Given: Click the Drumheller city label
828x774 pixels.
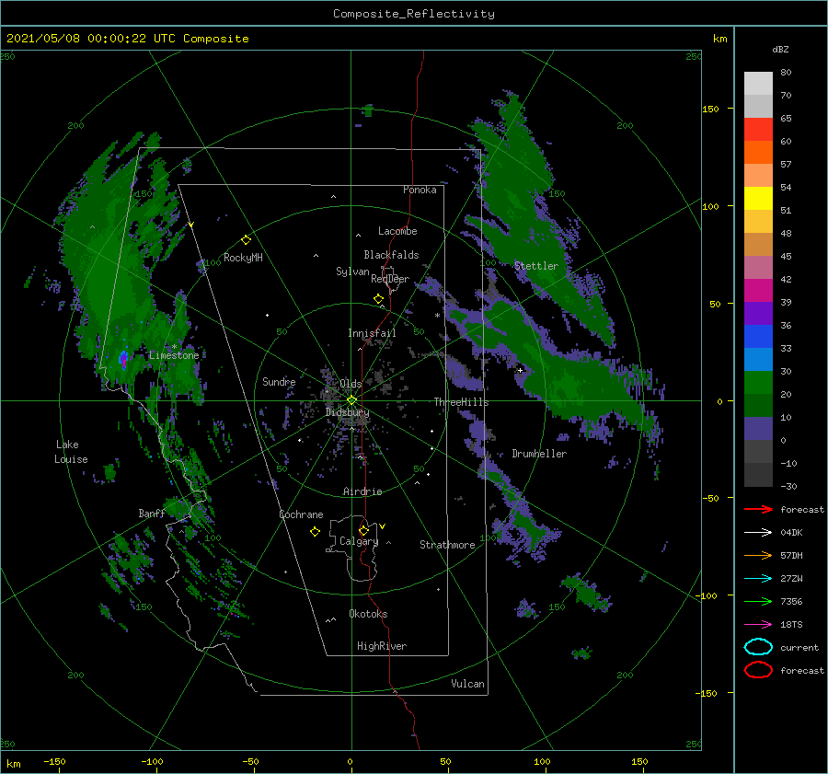Looking at the screenshot, I should pos(539,454).
